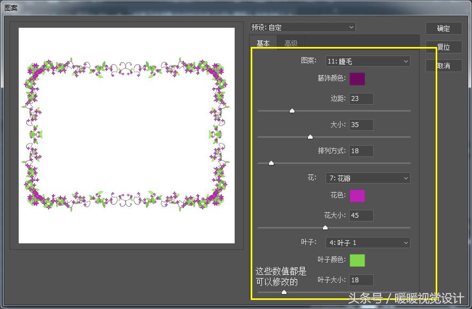Click the 排列方式 arrangement slider
Viewport: 472px width, 309px height.
coord(271,162)
